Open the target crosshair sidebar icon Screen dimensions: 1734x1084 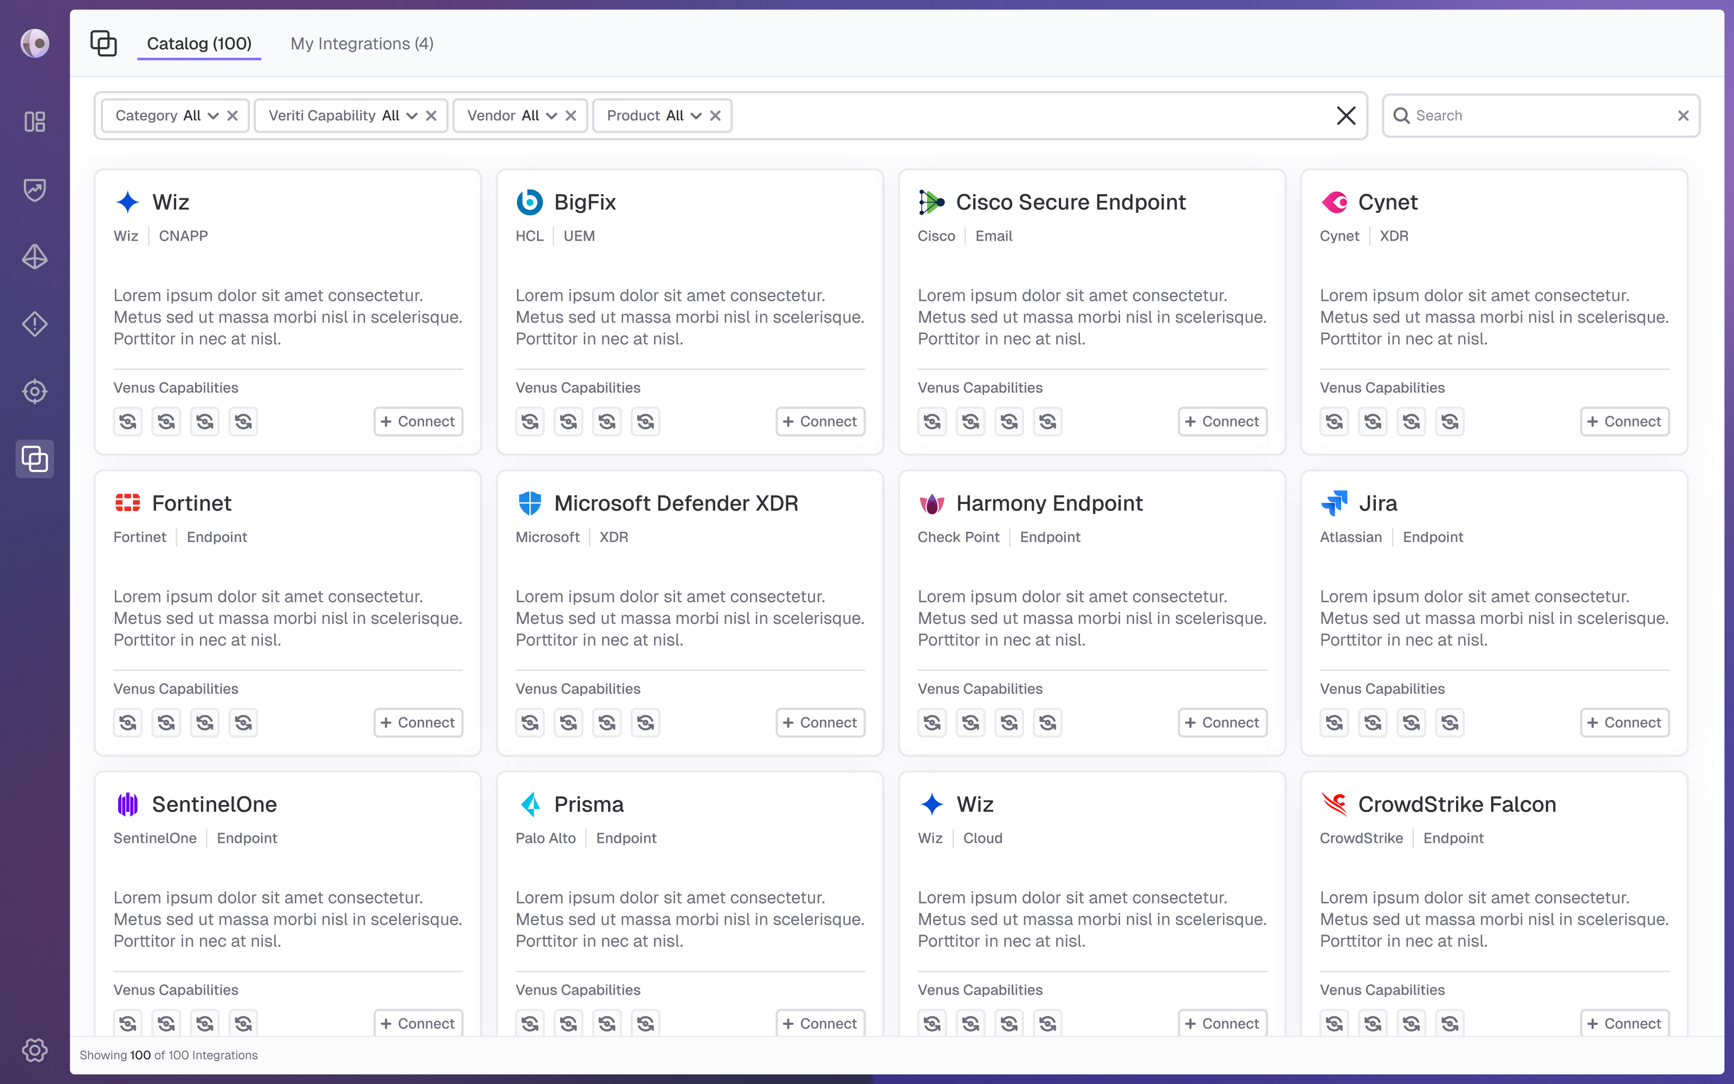click(34, 391)
